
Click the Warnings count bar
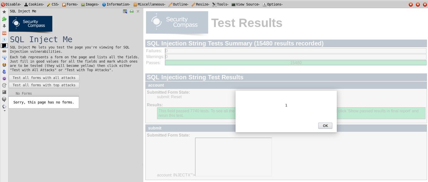coord(296,57)
